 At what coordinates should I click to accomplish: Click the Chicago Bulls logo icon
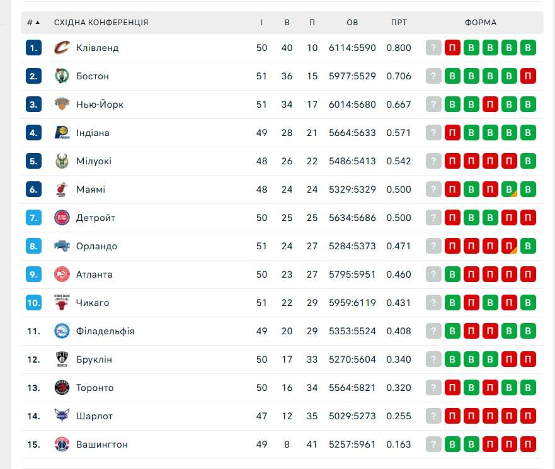[62, 302]
